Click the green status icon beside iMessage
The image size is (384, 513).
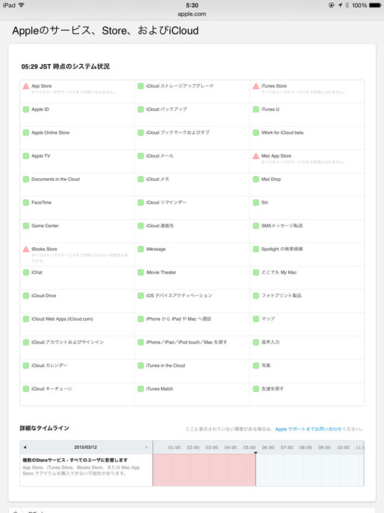pyautogui.click(x=141, y=249)
